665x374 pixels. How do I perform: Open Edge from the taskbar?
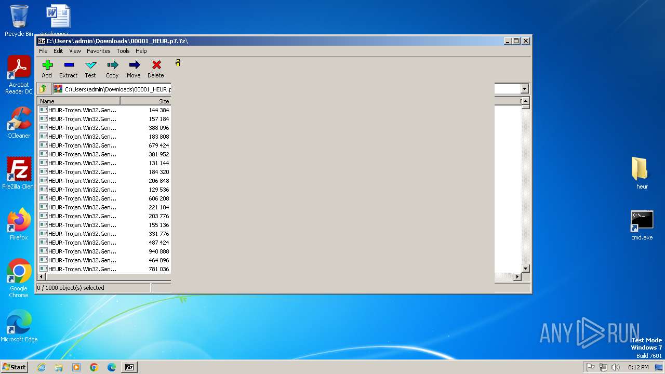click(x=112, y=367)
